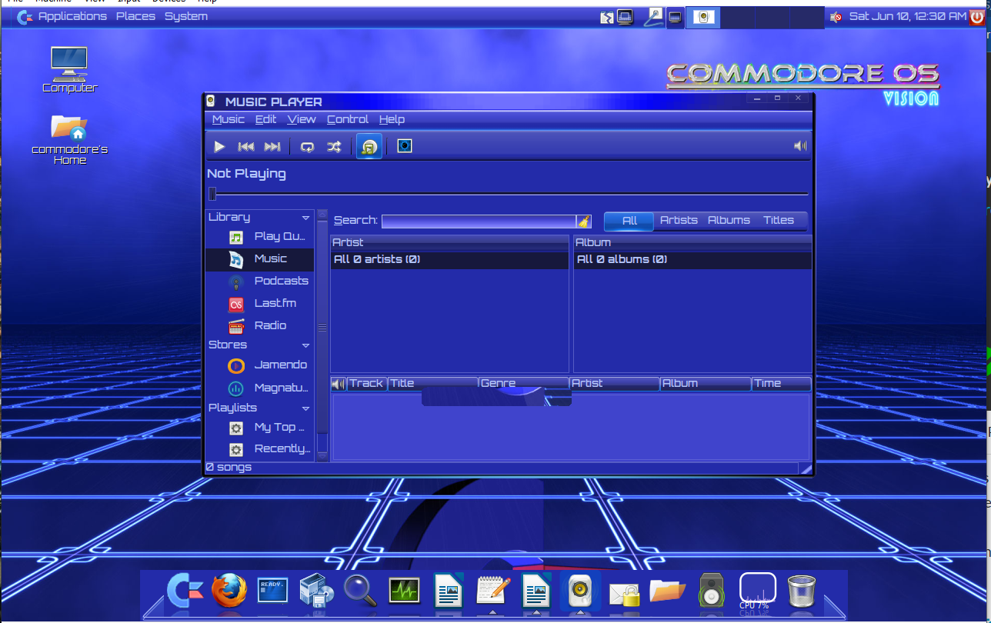Select the Artists search filter
Viewport: 991px width, 623px height.
coord(679,221)
